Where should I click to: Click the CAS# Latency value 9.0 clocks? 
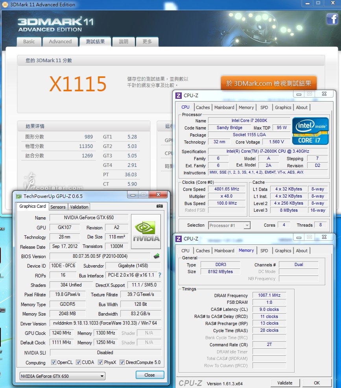point(269,309)
